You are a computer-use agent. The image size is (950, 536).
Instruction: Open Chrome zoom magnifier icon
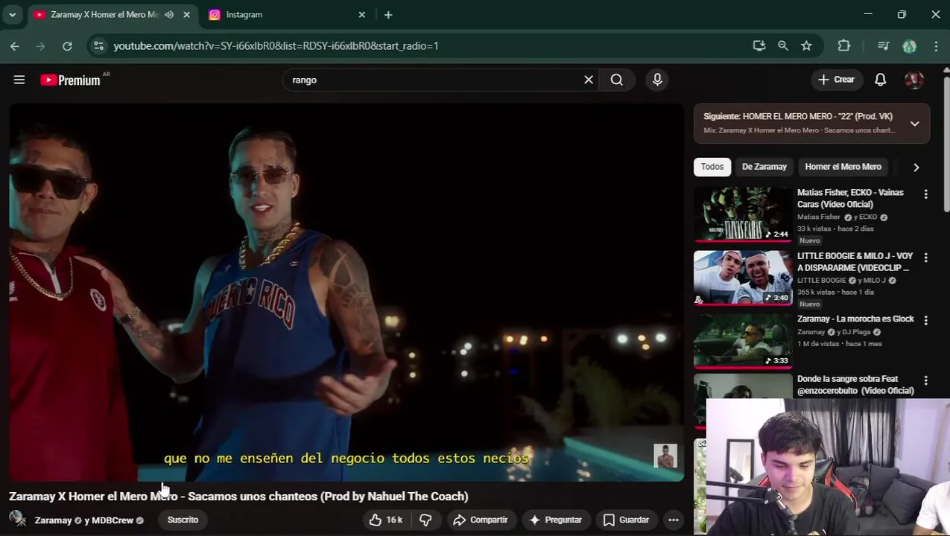click(x=783, y=46)
